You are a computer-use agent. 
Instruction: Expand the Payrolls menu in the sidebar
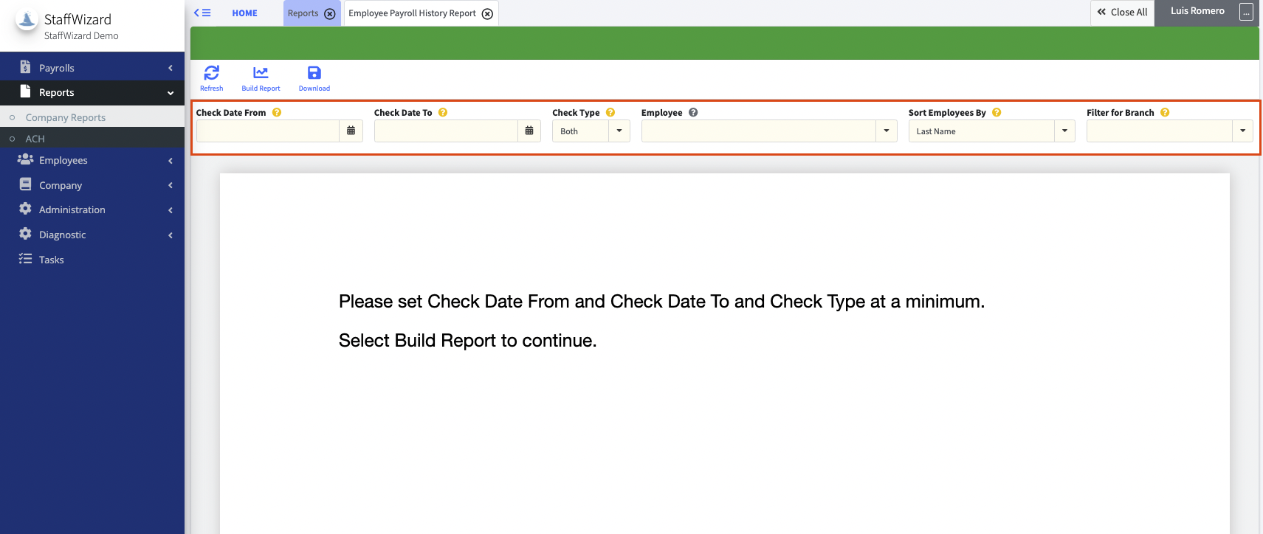click(x=92, y=68)
